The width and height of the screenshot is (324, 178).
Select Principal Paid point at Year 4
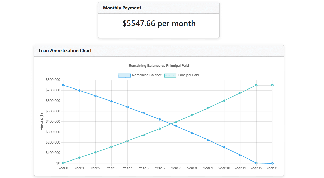(x=128, y=141)
